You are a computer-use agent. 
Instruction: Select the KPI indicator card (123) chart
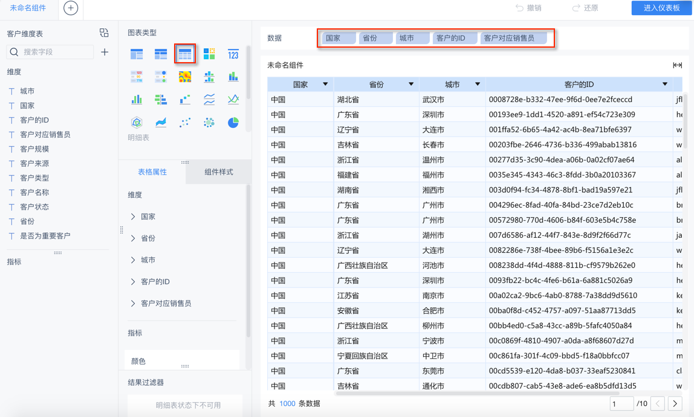pos(233,54)
